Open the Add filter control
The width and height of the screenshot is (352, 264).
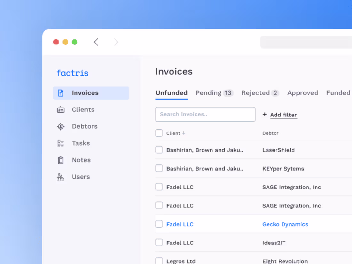coord(284,115)
